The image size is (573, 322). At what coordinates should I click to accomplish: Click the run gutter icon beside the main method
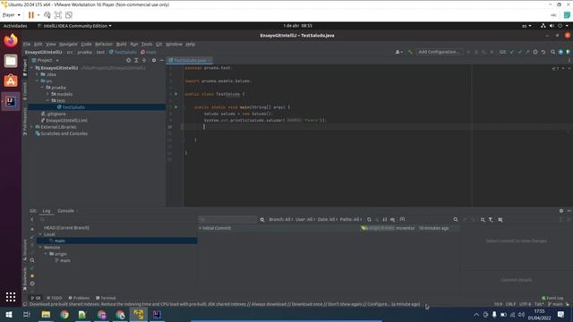pyautogui.click(x=175, y=107)
